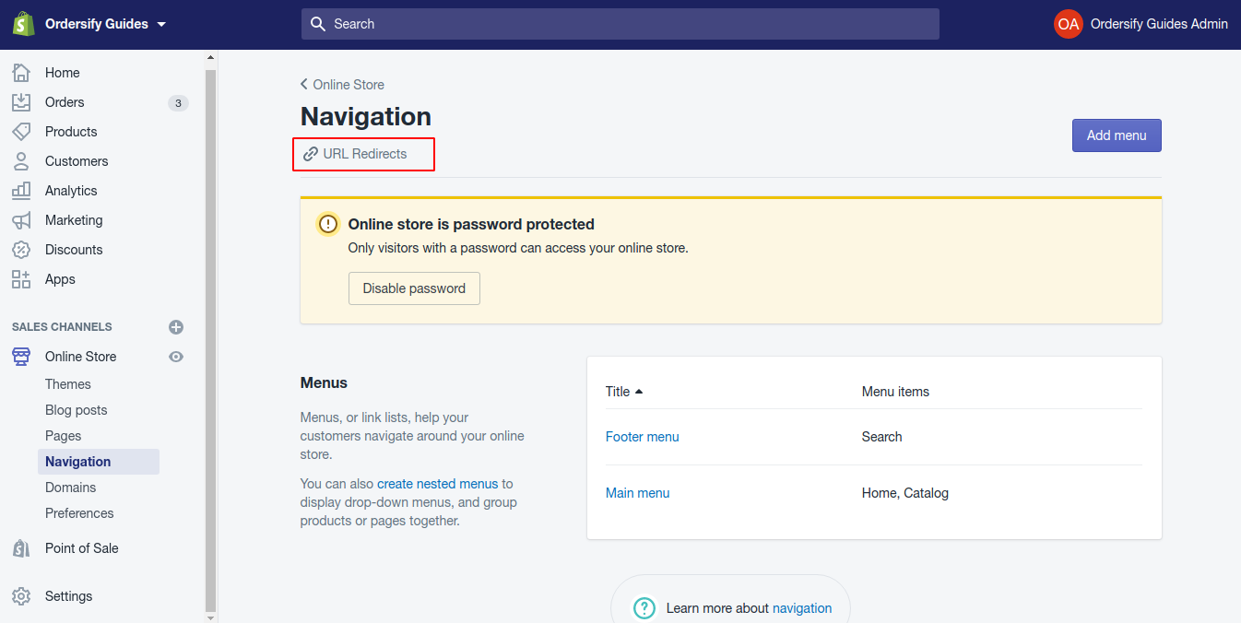Click 'Home, Catalog' menu items cell
The height and width of the screenshot is (623, 1241).
[904, 493]
